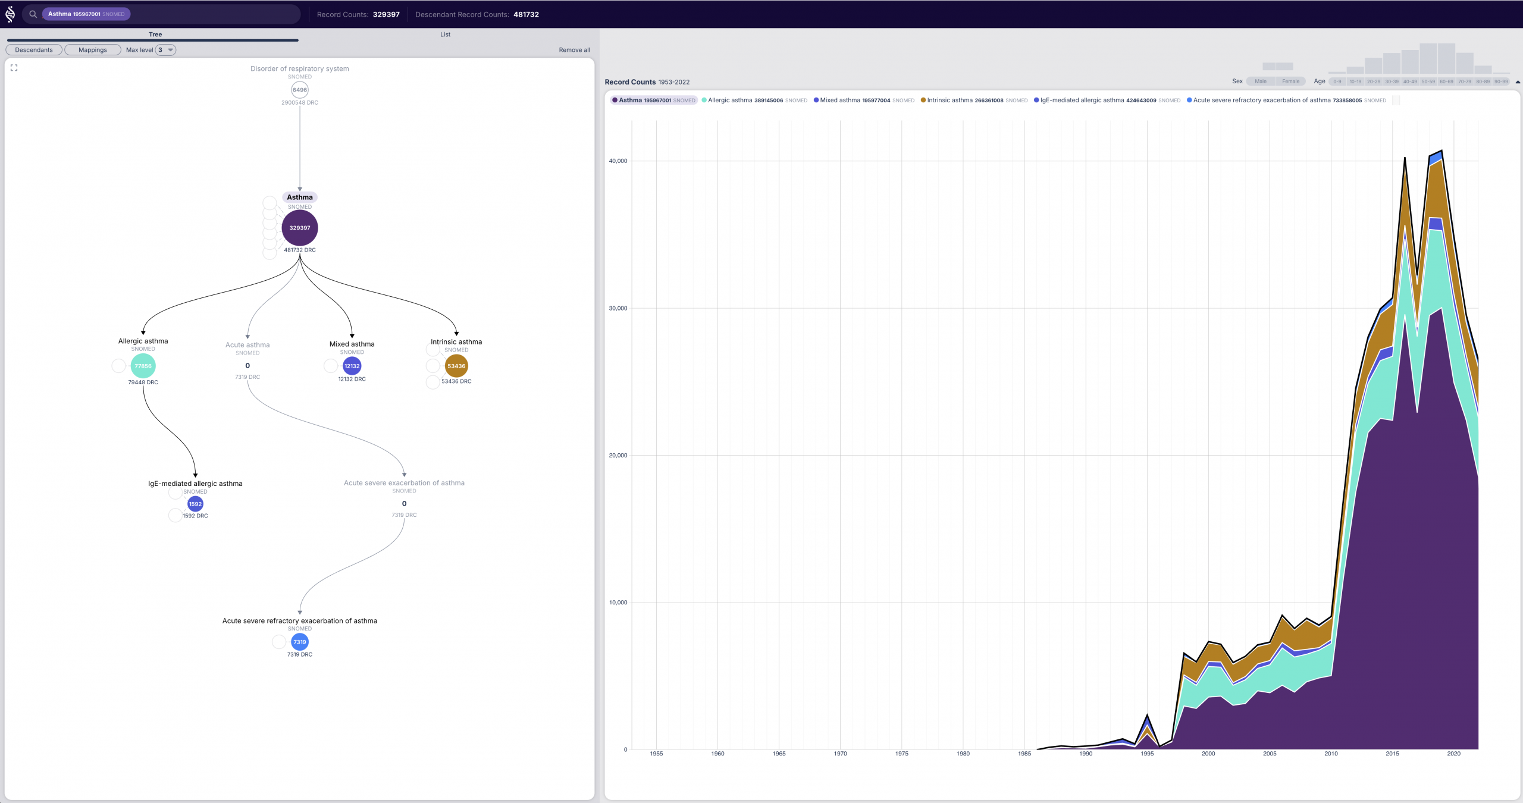Open the Max level dropdown
The width and height of the screenshot is (1523, 803).
pos(165,50)
